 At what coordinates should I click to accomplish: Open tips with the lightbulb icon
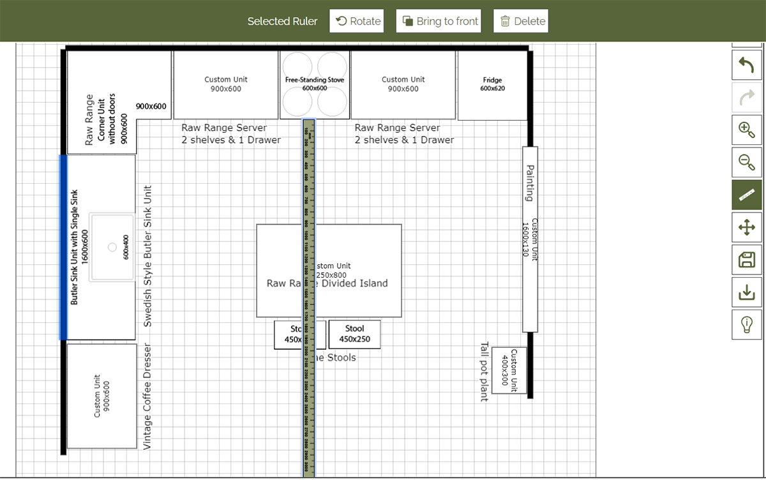[x=746, y=325]
